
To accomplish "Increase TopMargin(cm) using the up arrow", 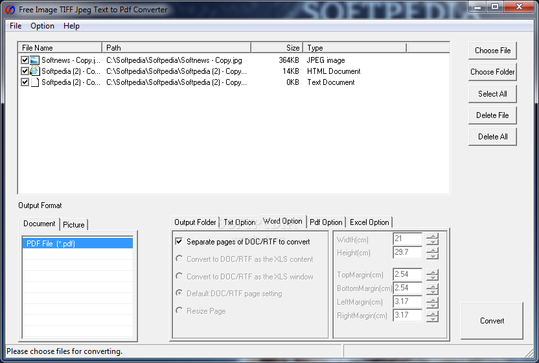I will [432, 272].
